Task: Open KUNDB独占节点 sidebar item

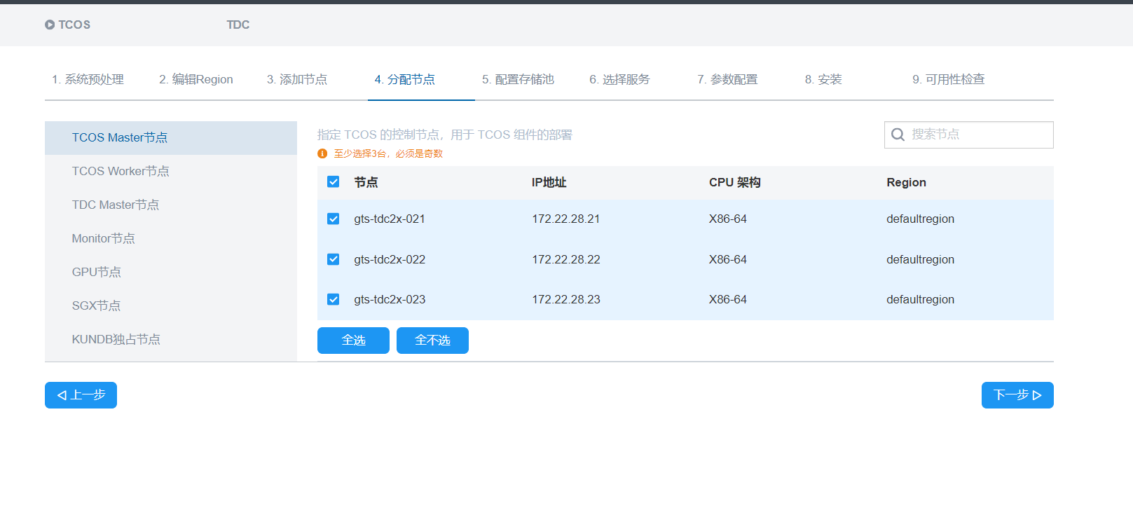Action: coord(171,339)
